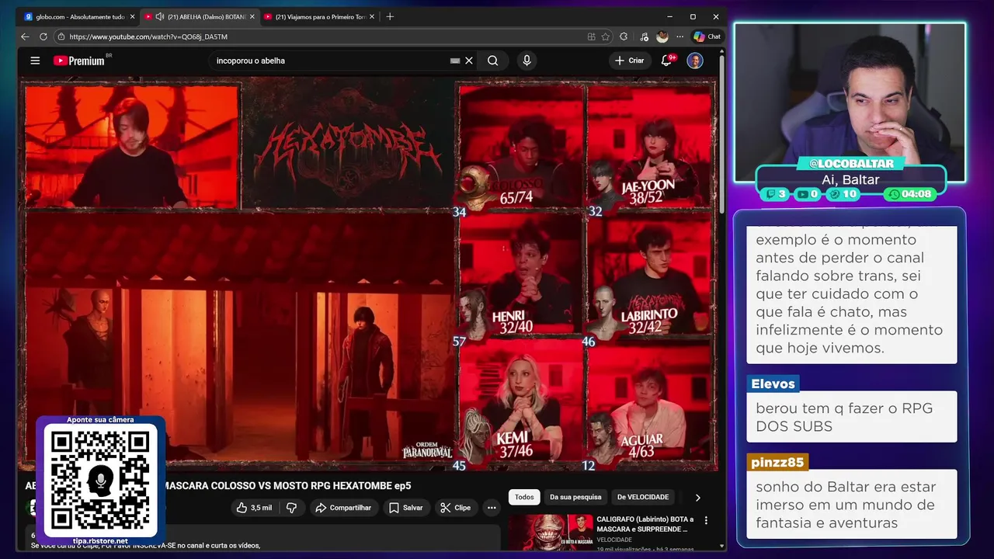Click the tipa.rbstore.net QR code
The width and height of the screenshot is (994, 559).
point(100,480)
